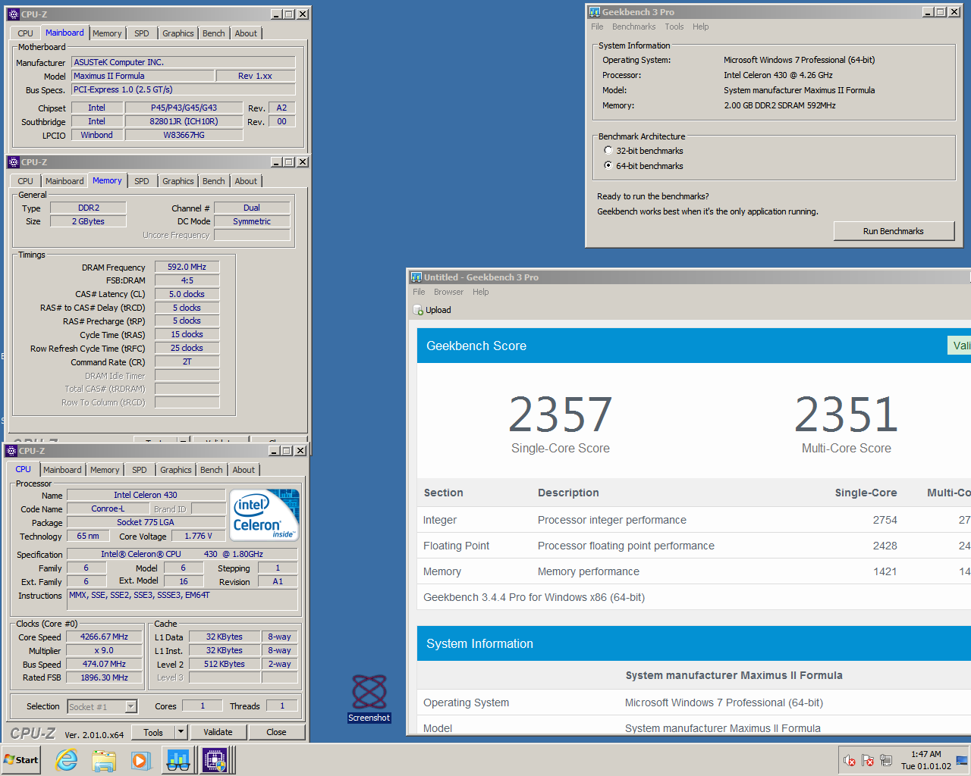Click the FSB:DRAM 4:5 ratio value
The height and width of the screenshot is (776, 971).
coord(187,280)
